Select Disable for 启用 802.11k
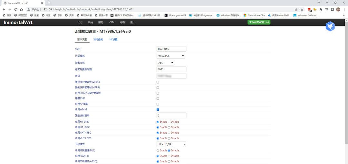This screenshot has width=348, height=164. pyautogui.click(x=169, y=156)
